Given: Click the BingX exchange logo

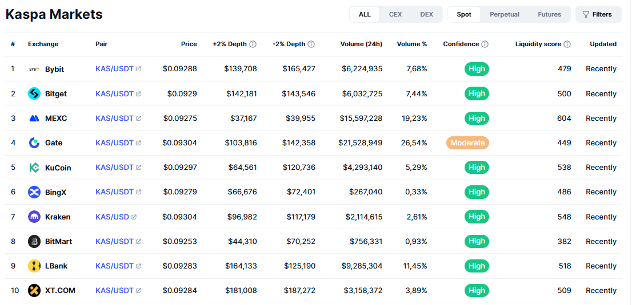Looking at the screenshot, I should [34, 192].
